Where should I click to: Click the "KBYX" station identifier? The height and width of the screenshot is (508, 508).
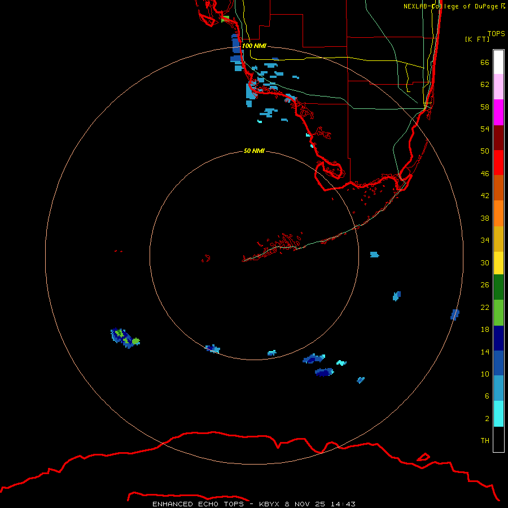pos(269,504)
